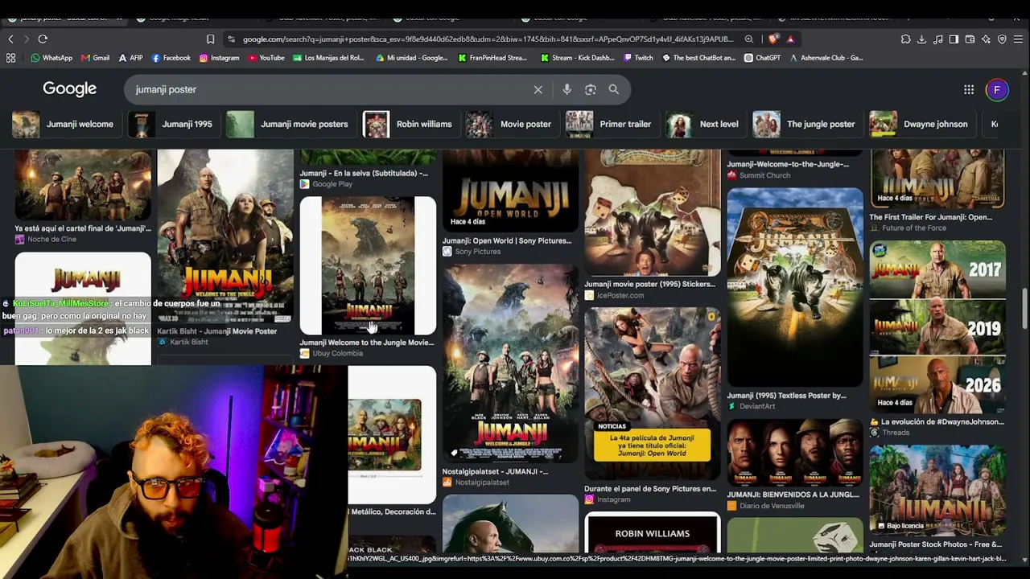Go to the Google home logo
1030x579 pixels.
[x=69, y=89]
